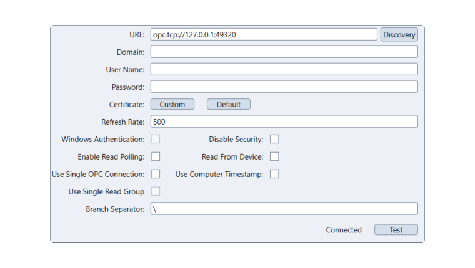Enable Use Single OPC Connection checkbox

[x=156, y=174]
